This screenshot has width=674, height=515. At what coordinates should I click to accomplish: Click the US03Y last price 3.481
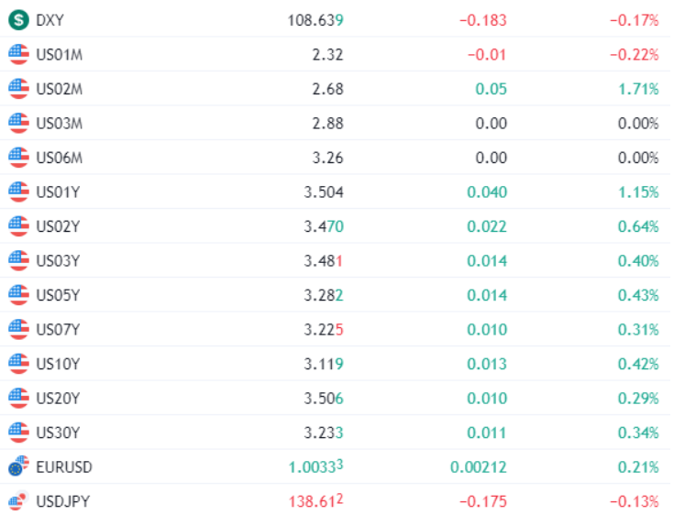coord(323,261)
